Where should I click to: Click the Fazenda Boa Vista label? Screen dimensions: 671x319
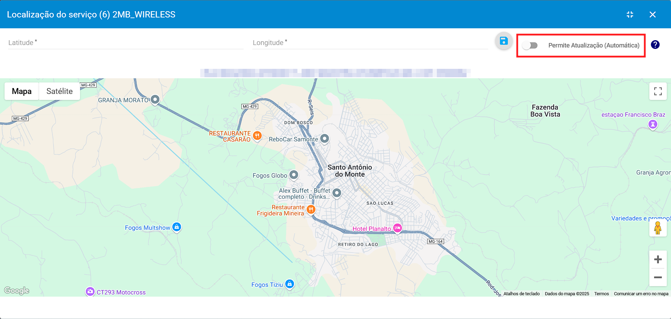[x=545, y=111]
